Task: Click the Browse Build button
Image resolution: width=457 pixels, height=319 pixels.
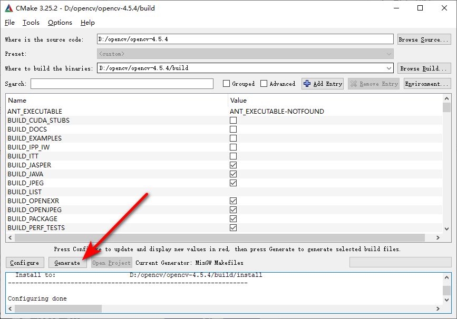Action: click(424, 68)
